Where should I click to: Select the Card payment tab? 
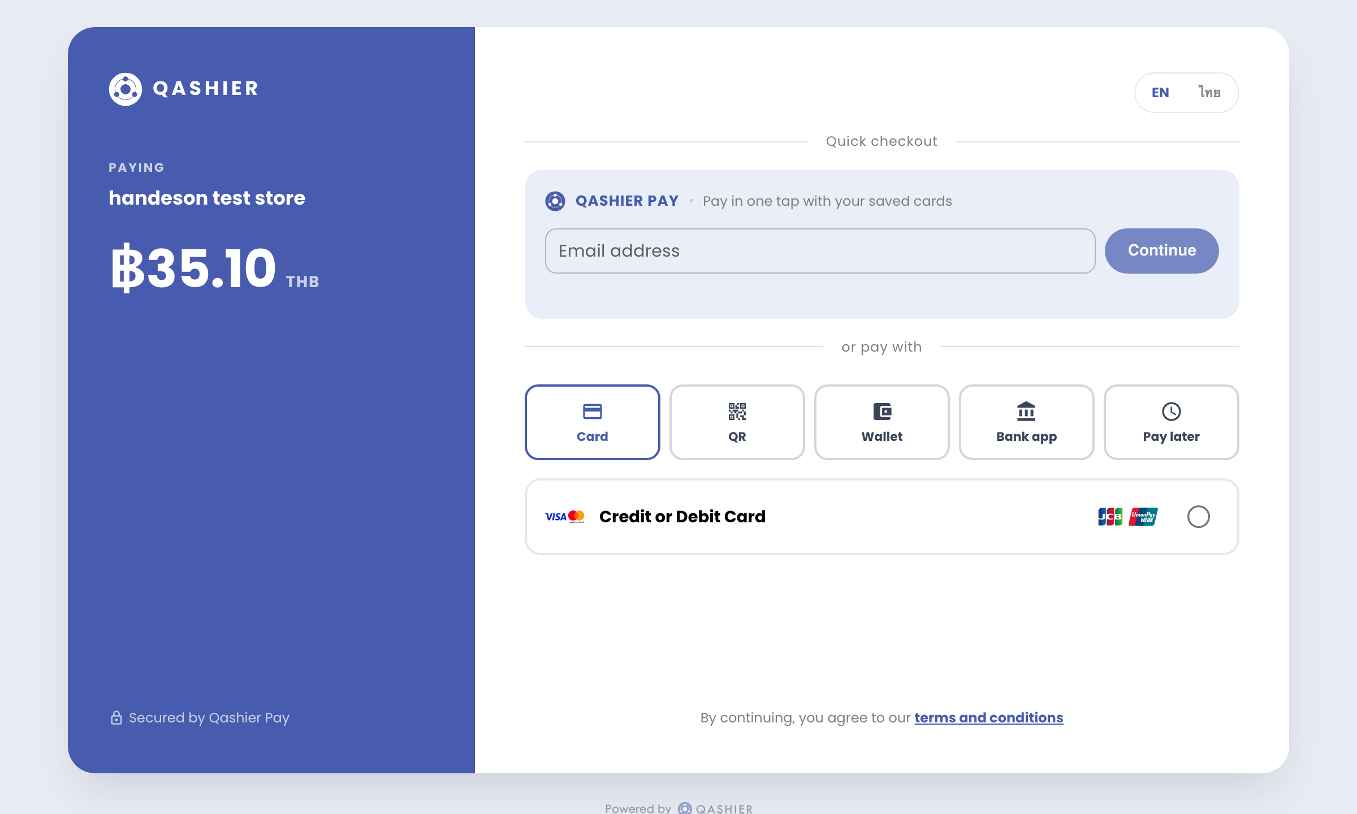(592, 422)
